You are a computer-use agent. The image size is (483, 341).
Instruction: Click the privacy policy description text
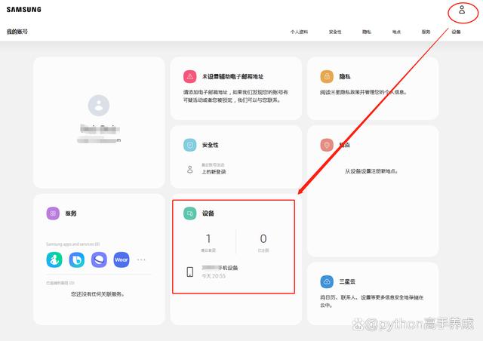364,92
